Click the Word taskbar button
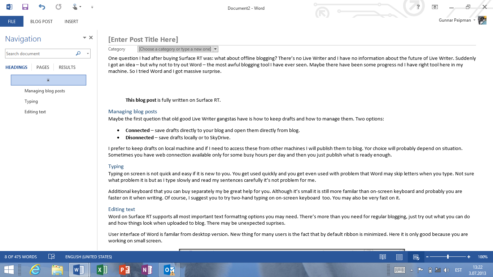Screen dimensions: 493x277 point(79,270)
